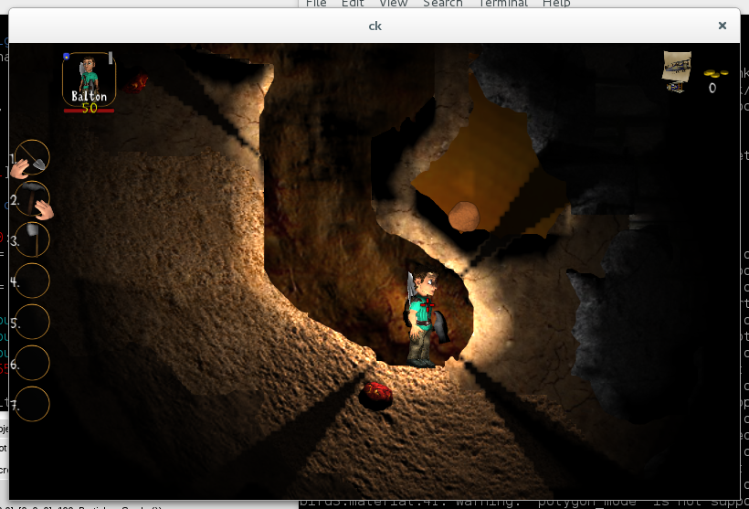The image size is (749, 509).
Task: Click the gold coins icon
Action: click(715, 73)
